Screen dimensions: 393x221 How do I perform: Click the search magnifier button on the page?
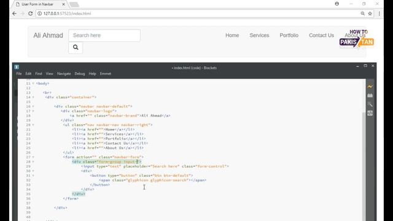[x=76, y=47]
